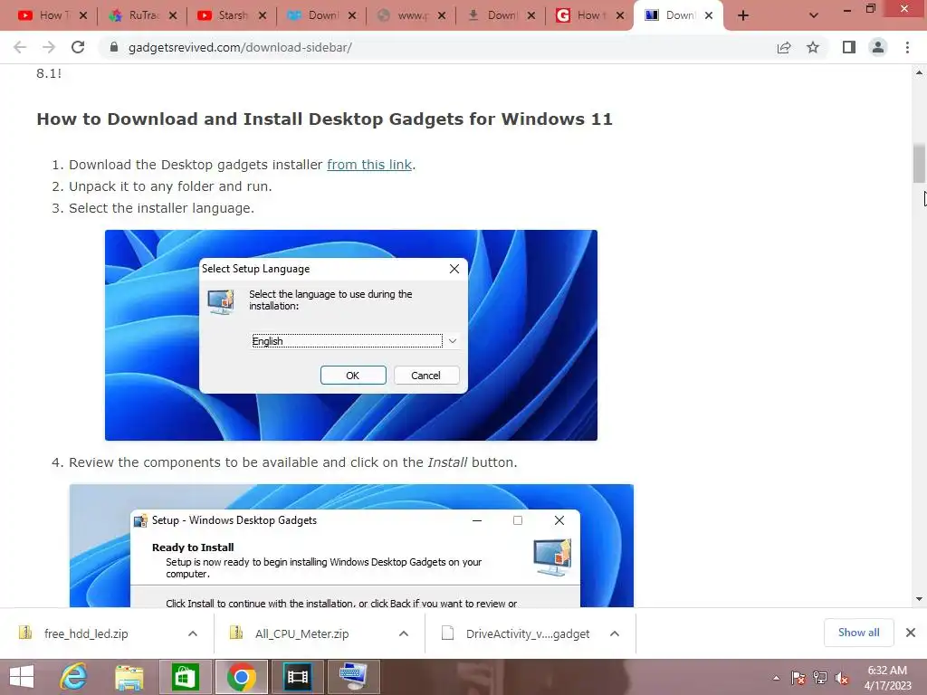Open the Chrome side panel

pos(849,47)
